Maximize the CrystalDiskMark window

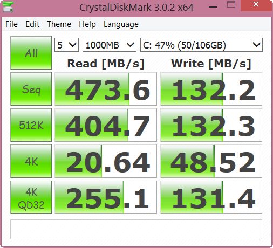click(x=231, y=5)
